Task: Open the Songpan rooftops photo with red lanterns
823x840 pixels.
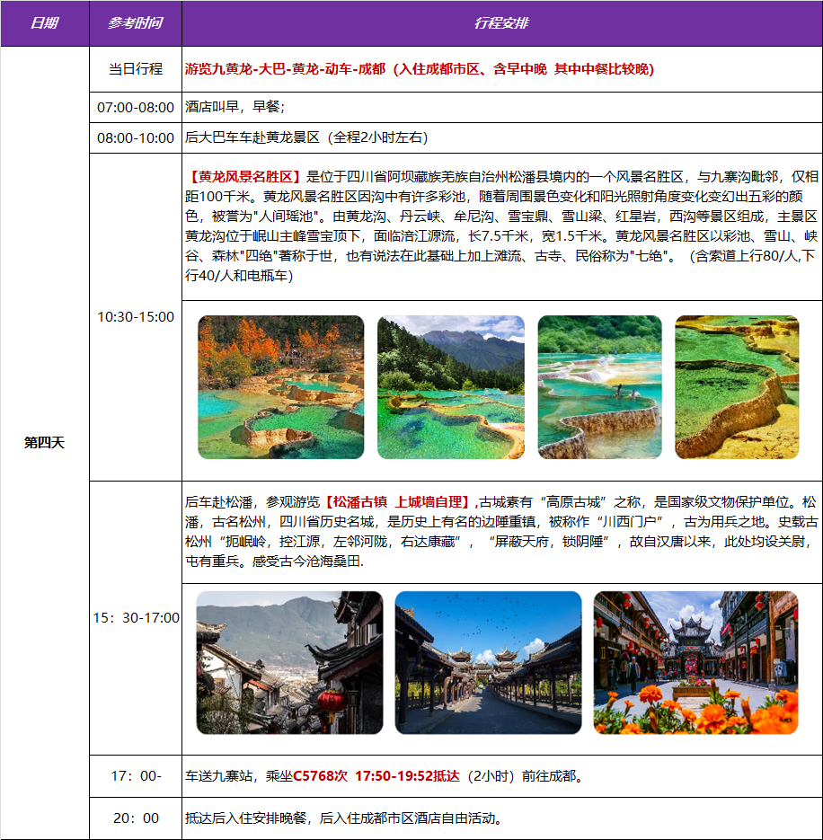Action: coord(289,662)
